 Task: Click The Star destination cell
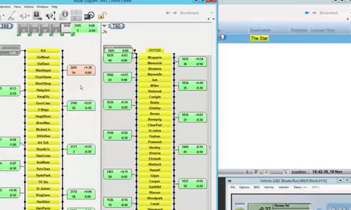tap(259, 38)
